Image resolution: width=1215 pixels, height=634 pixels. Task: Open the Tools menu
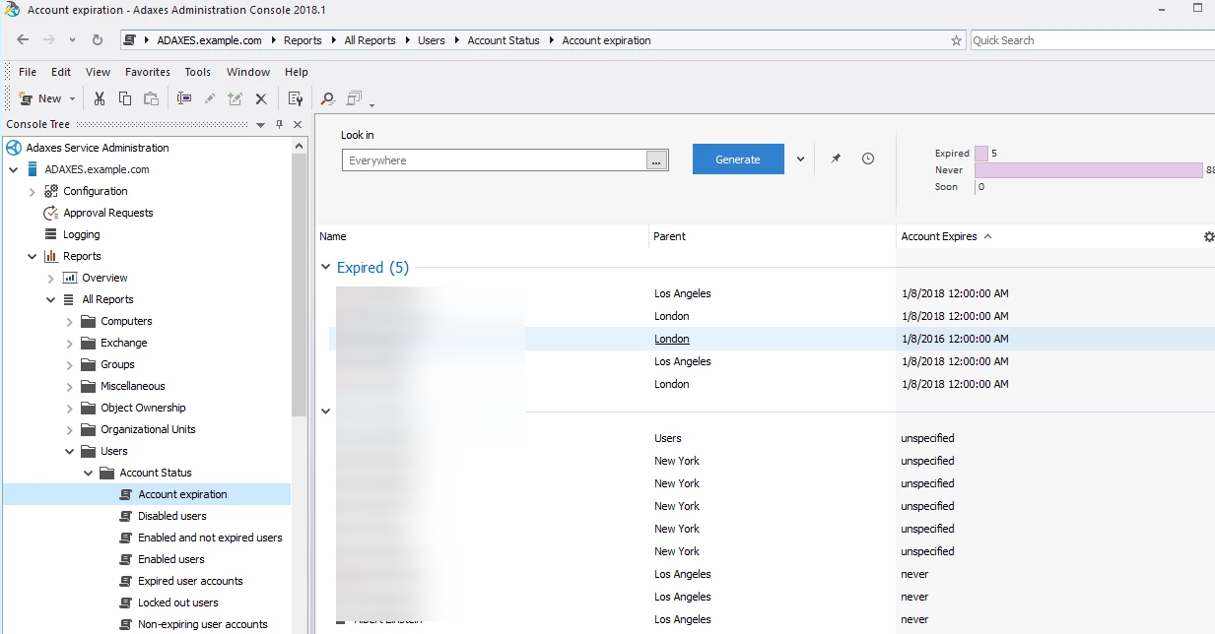[x=198, y=72]
